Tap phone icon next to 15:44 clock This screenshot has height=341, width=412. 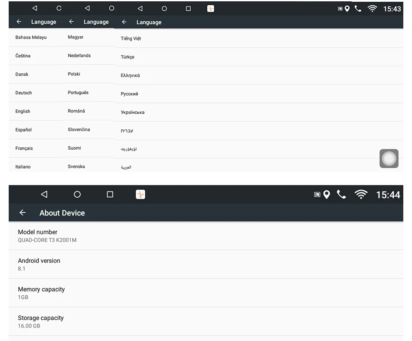pos(341,195)
